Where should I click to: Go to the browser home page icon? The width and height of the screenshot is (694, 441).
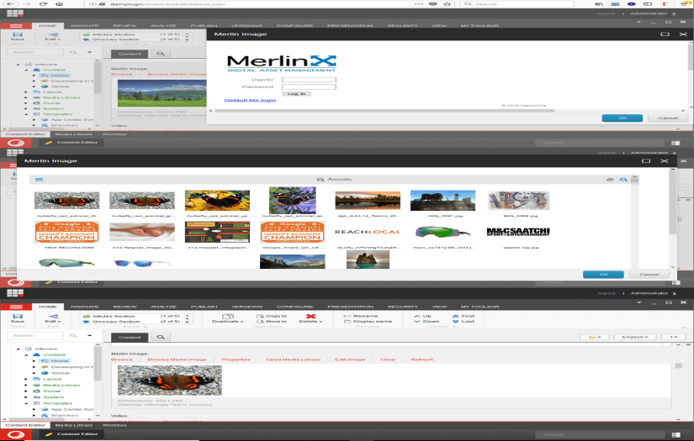pos(59,4)
